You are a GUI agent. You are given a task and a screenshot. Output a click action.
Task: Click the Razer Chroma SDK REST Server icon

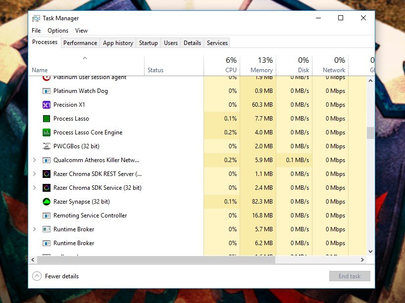(46, 174)
